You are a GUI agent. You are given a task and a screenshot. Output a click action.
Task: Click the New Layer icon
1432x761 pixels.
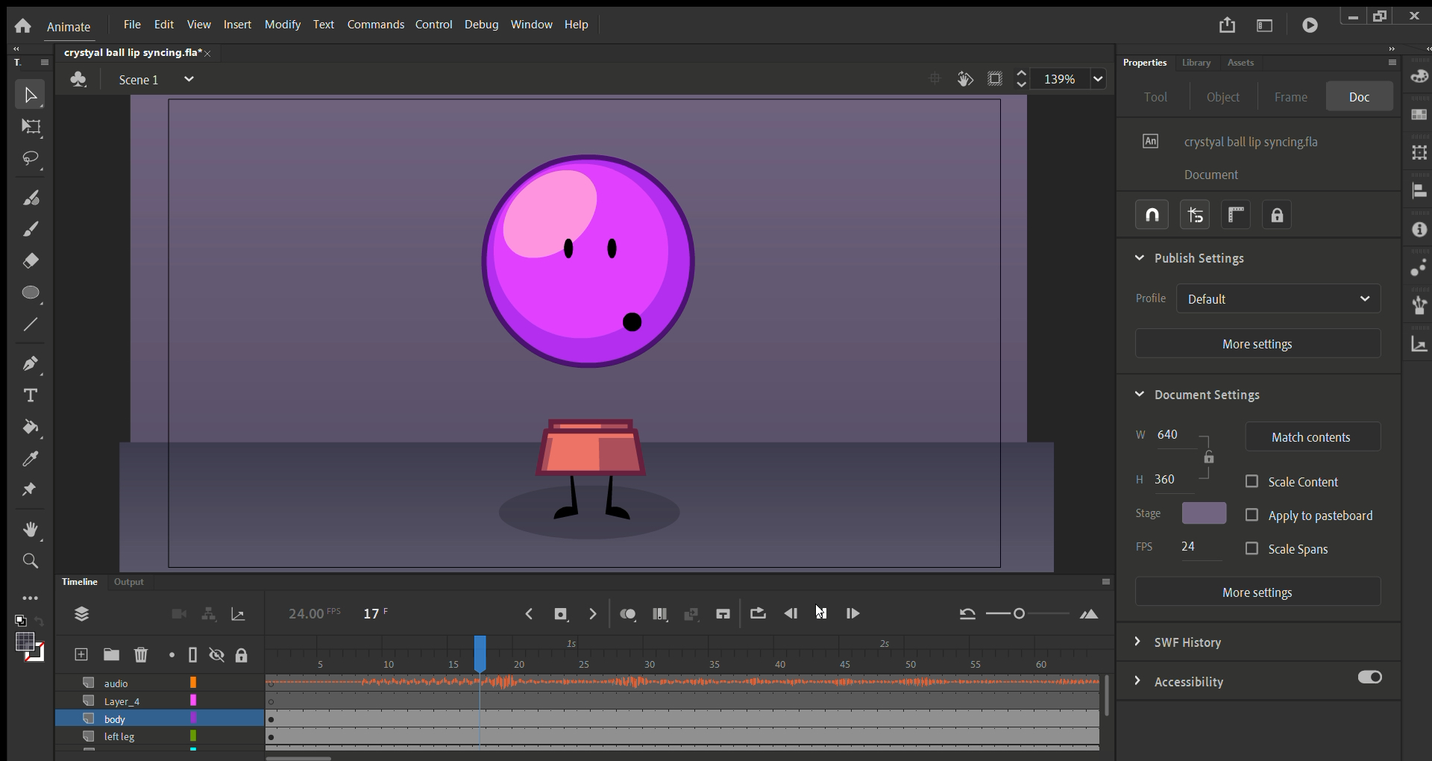[81, 655]
